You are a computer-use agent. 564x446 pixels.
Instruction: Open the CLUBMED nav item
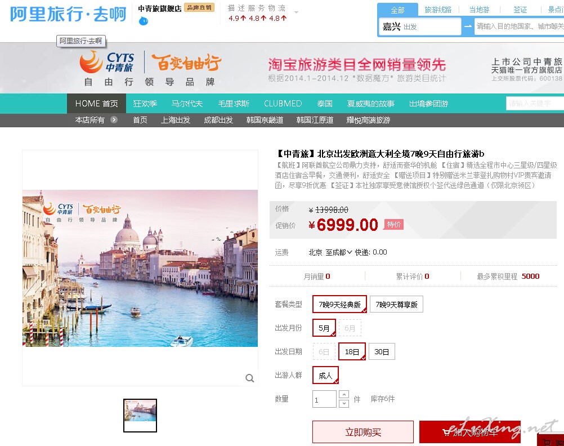click(x=283, y=104)
